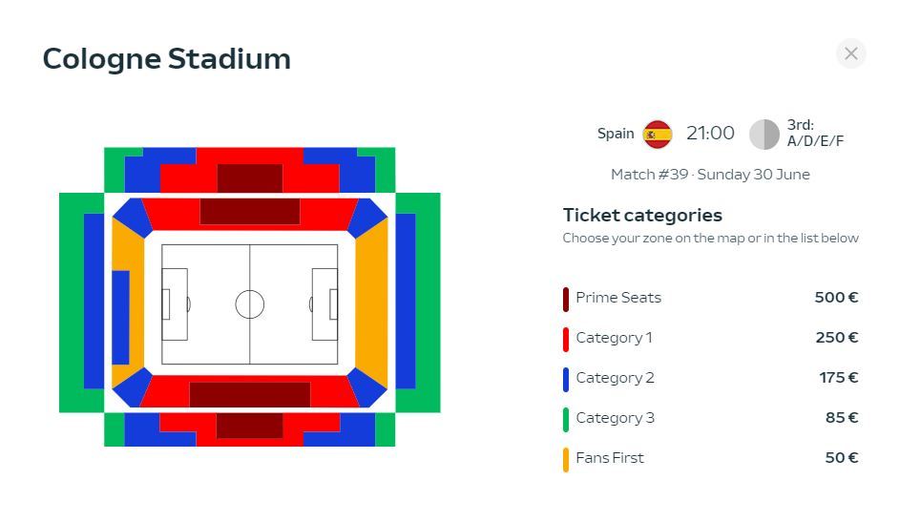Click the blue Category 2 color marker

pos(566,379)
